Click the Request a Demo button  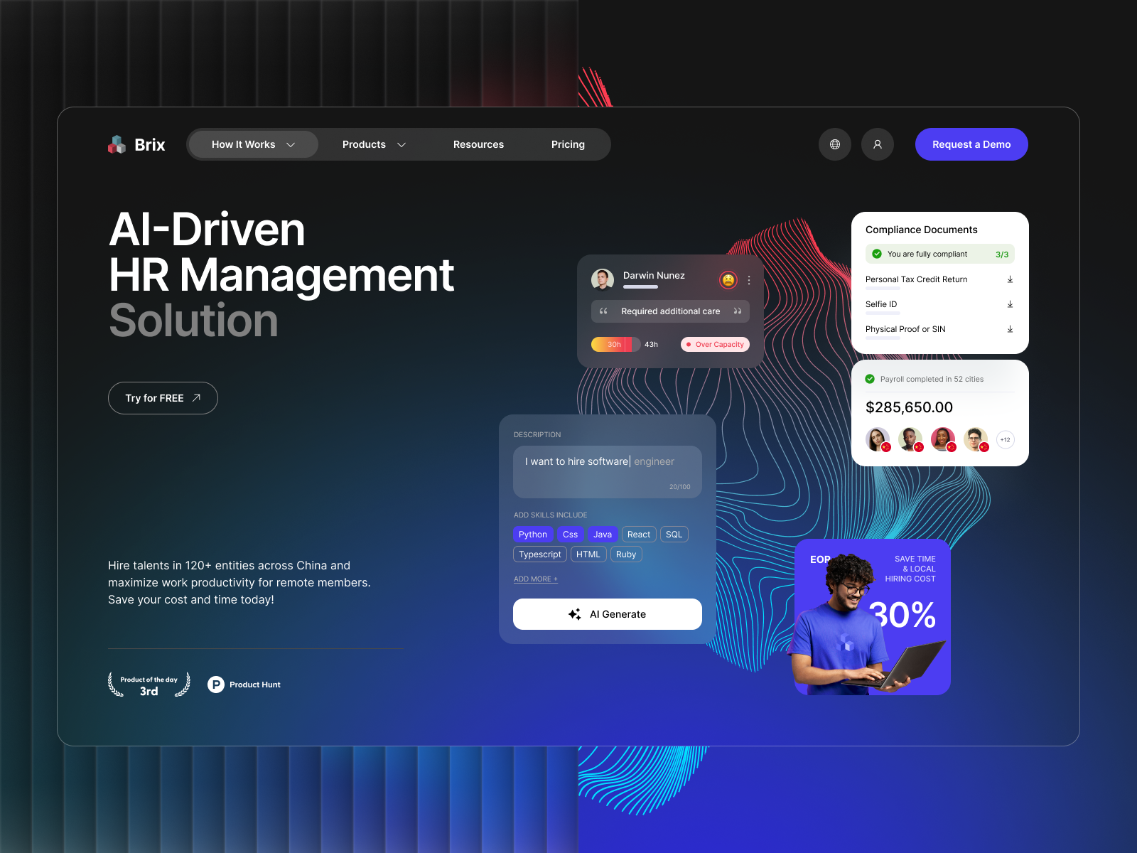pos(971,144)
